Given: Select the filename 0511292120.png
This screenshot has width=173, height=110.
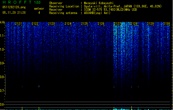Looking at the screenshot, I should pos(14,7).
